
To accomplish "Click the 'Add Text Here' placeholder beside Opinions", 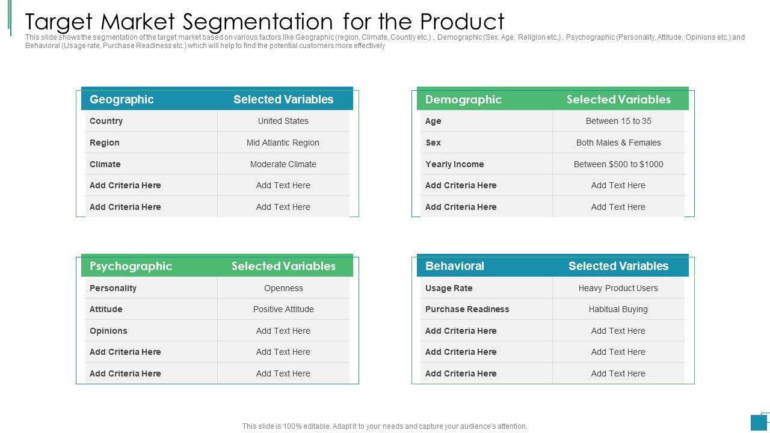I will (283, 331).
